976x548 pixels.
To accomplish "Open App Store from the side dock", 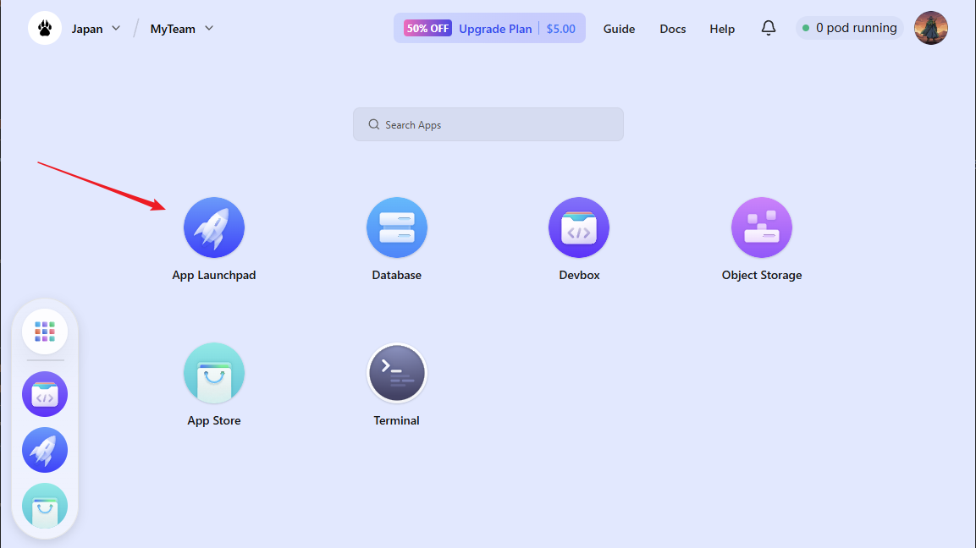I will (x=45, y=506).
